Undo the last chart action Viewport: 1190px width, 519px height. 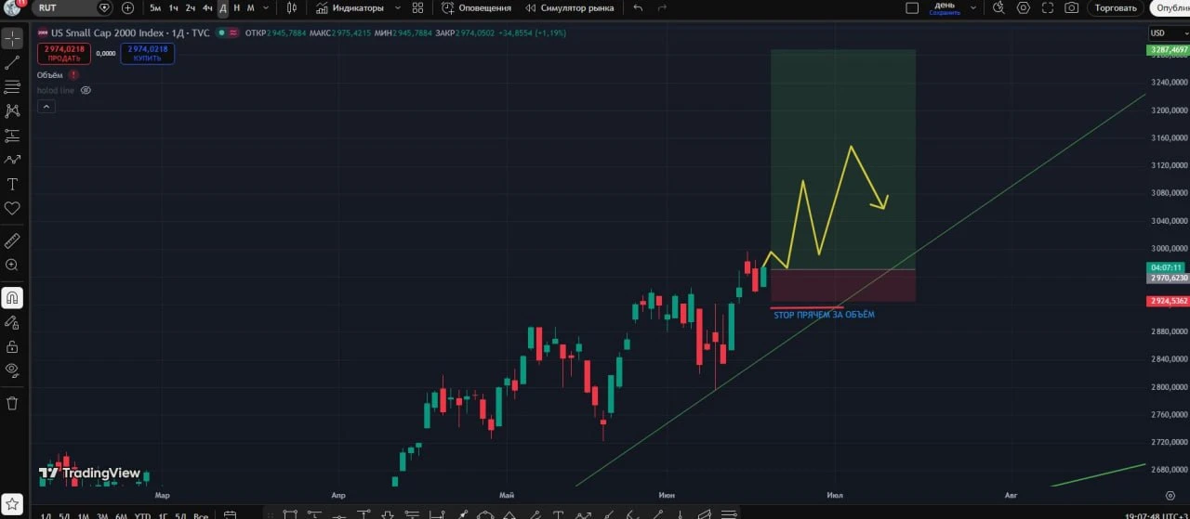(x=638, y=7)
